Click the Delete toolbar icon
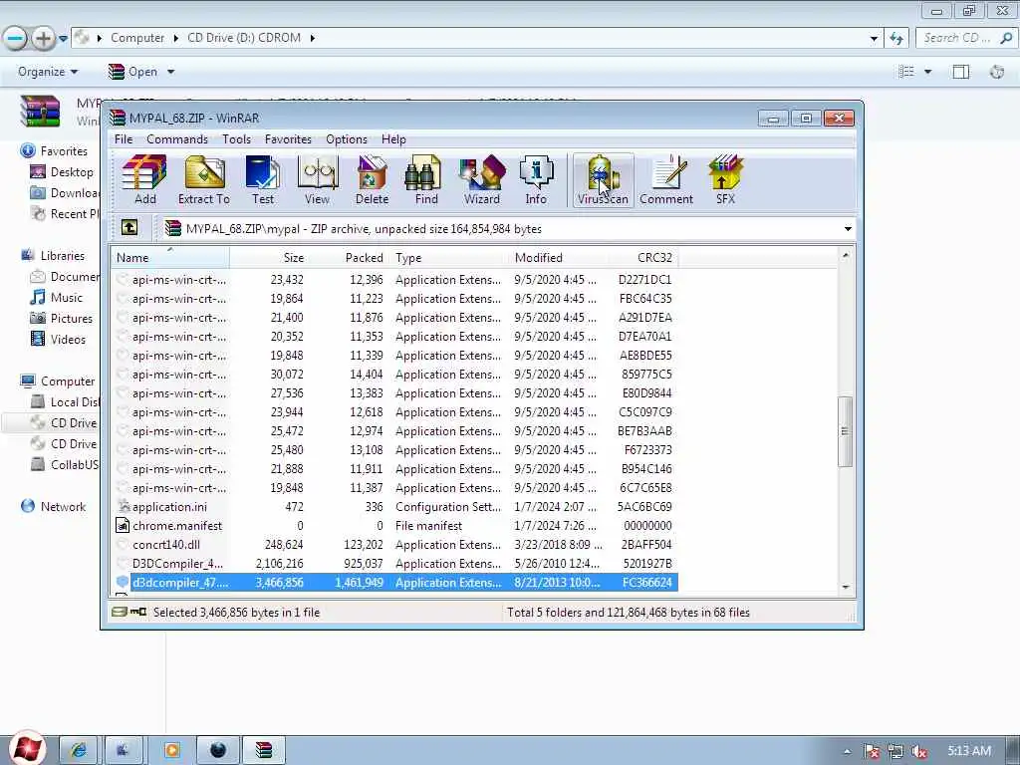This screenshot has height=765, width=1020. point(373,180)
